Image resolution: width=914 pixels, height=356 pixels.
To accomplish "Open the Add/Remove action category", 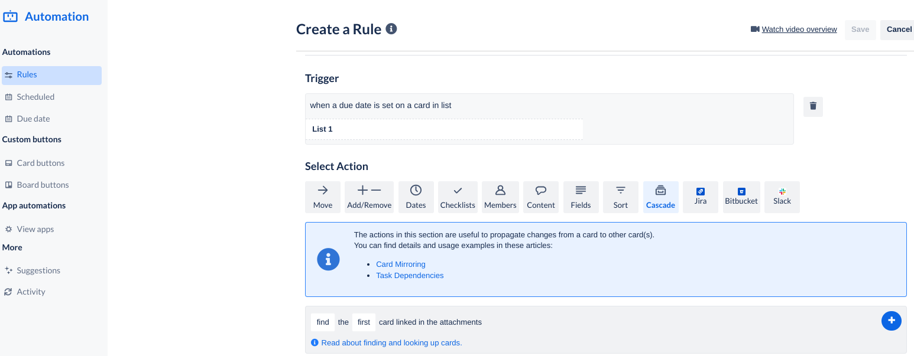I will 370,197.
